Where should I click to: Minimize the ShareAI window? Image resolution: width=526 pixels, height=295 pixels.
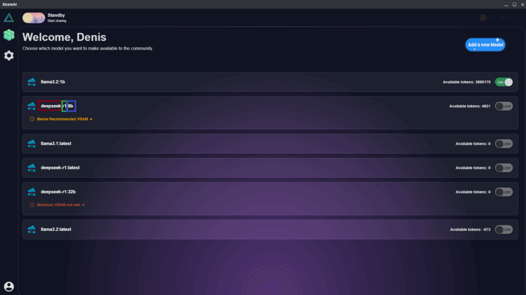[506, 4]
